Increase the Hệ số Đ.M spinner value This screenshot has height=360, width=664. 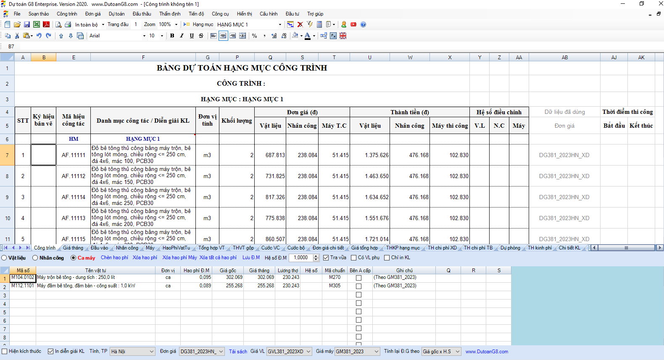[x=316, y=256]
